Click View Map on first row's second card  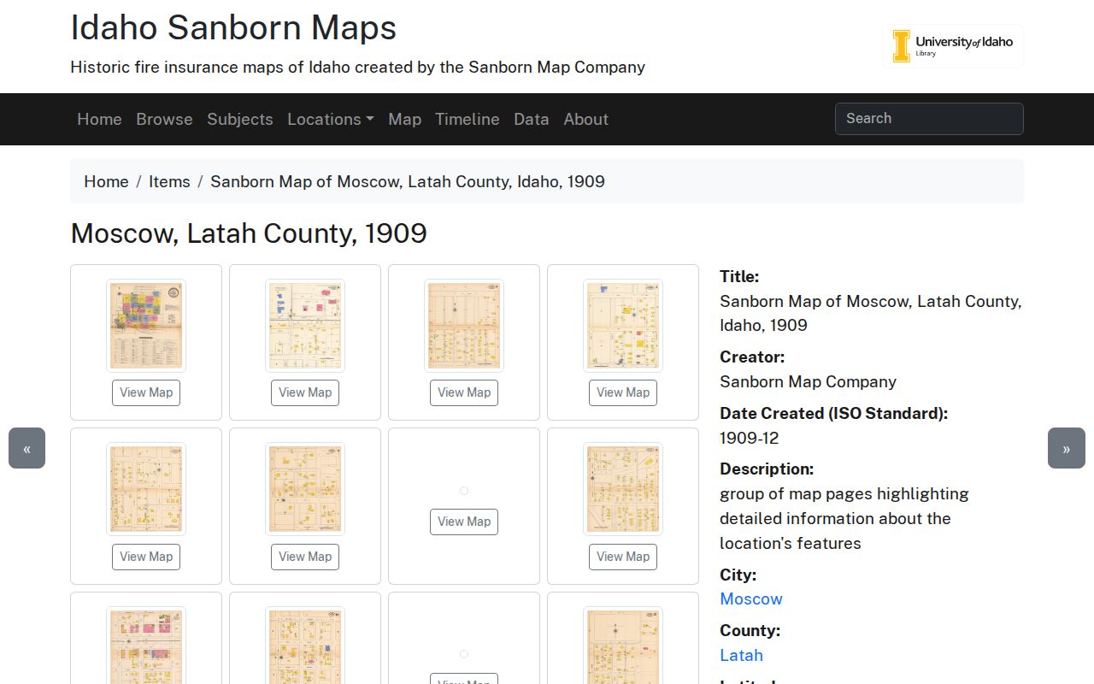pos(305,392)
